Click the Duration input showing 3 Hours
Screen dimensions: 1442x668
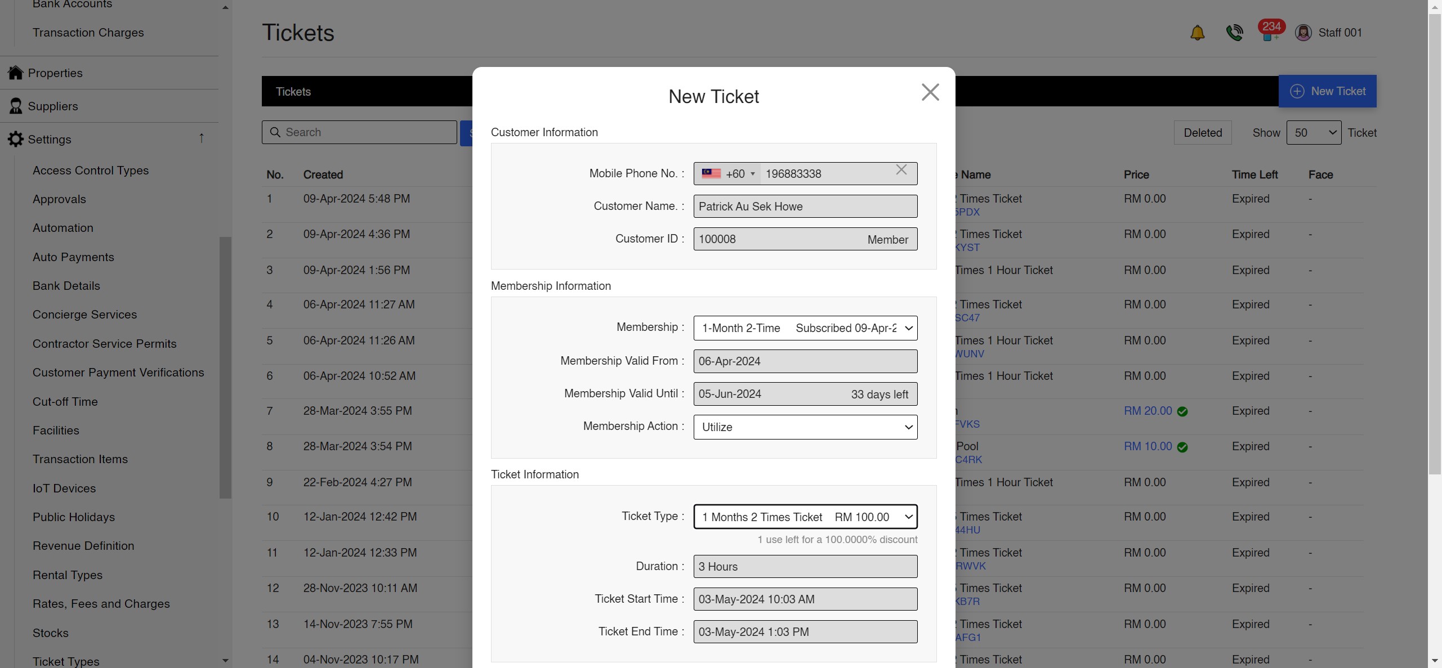(805, 566)
